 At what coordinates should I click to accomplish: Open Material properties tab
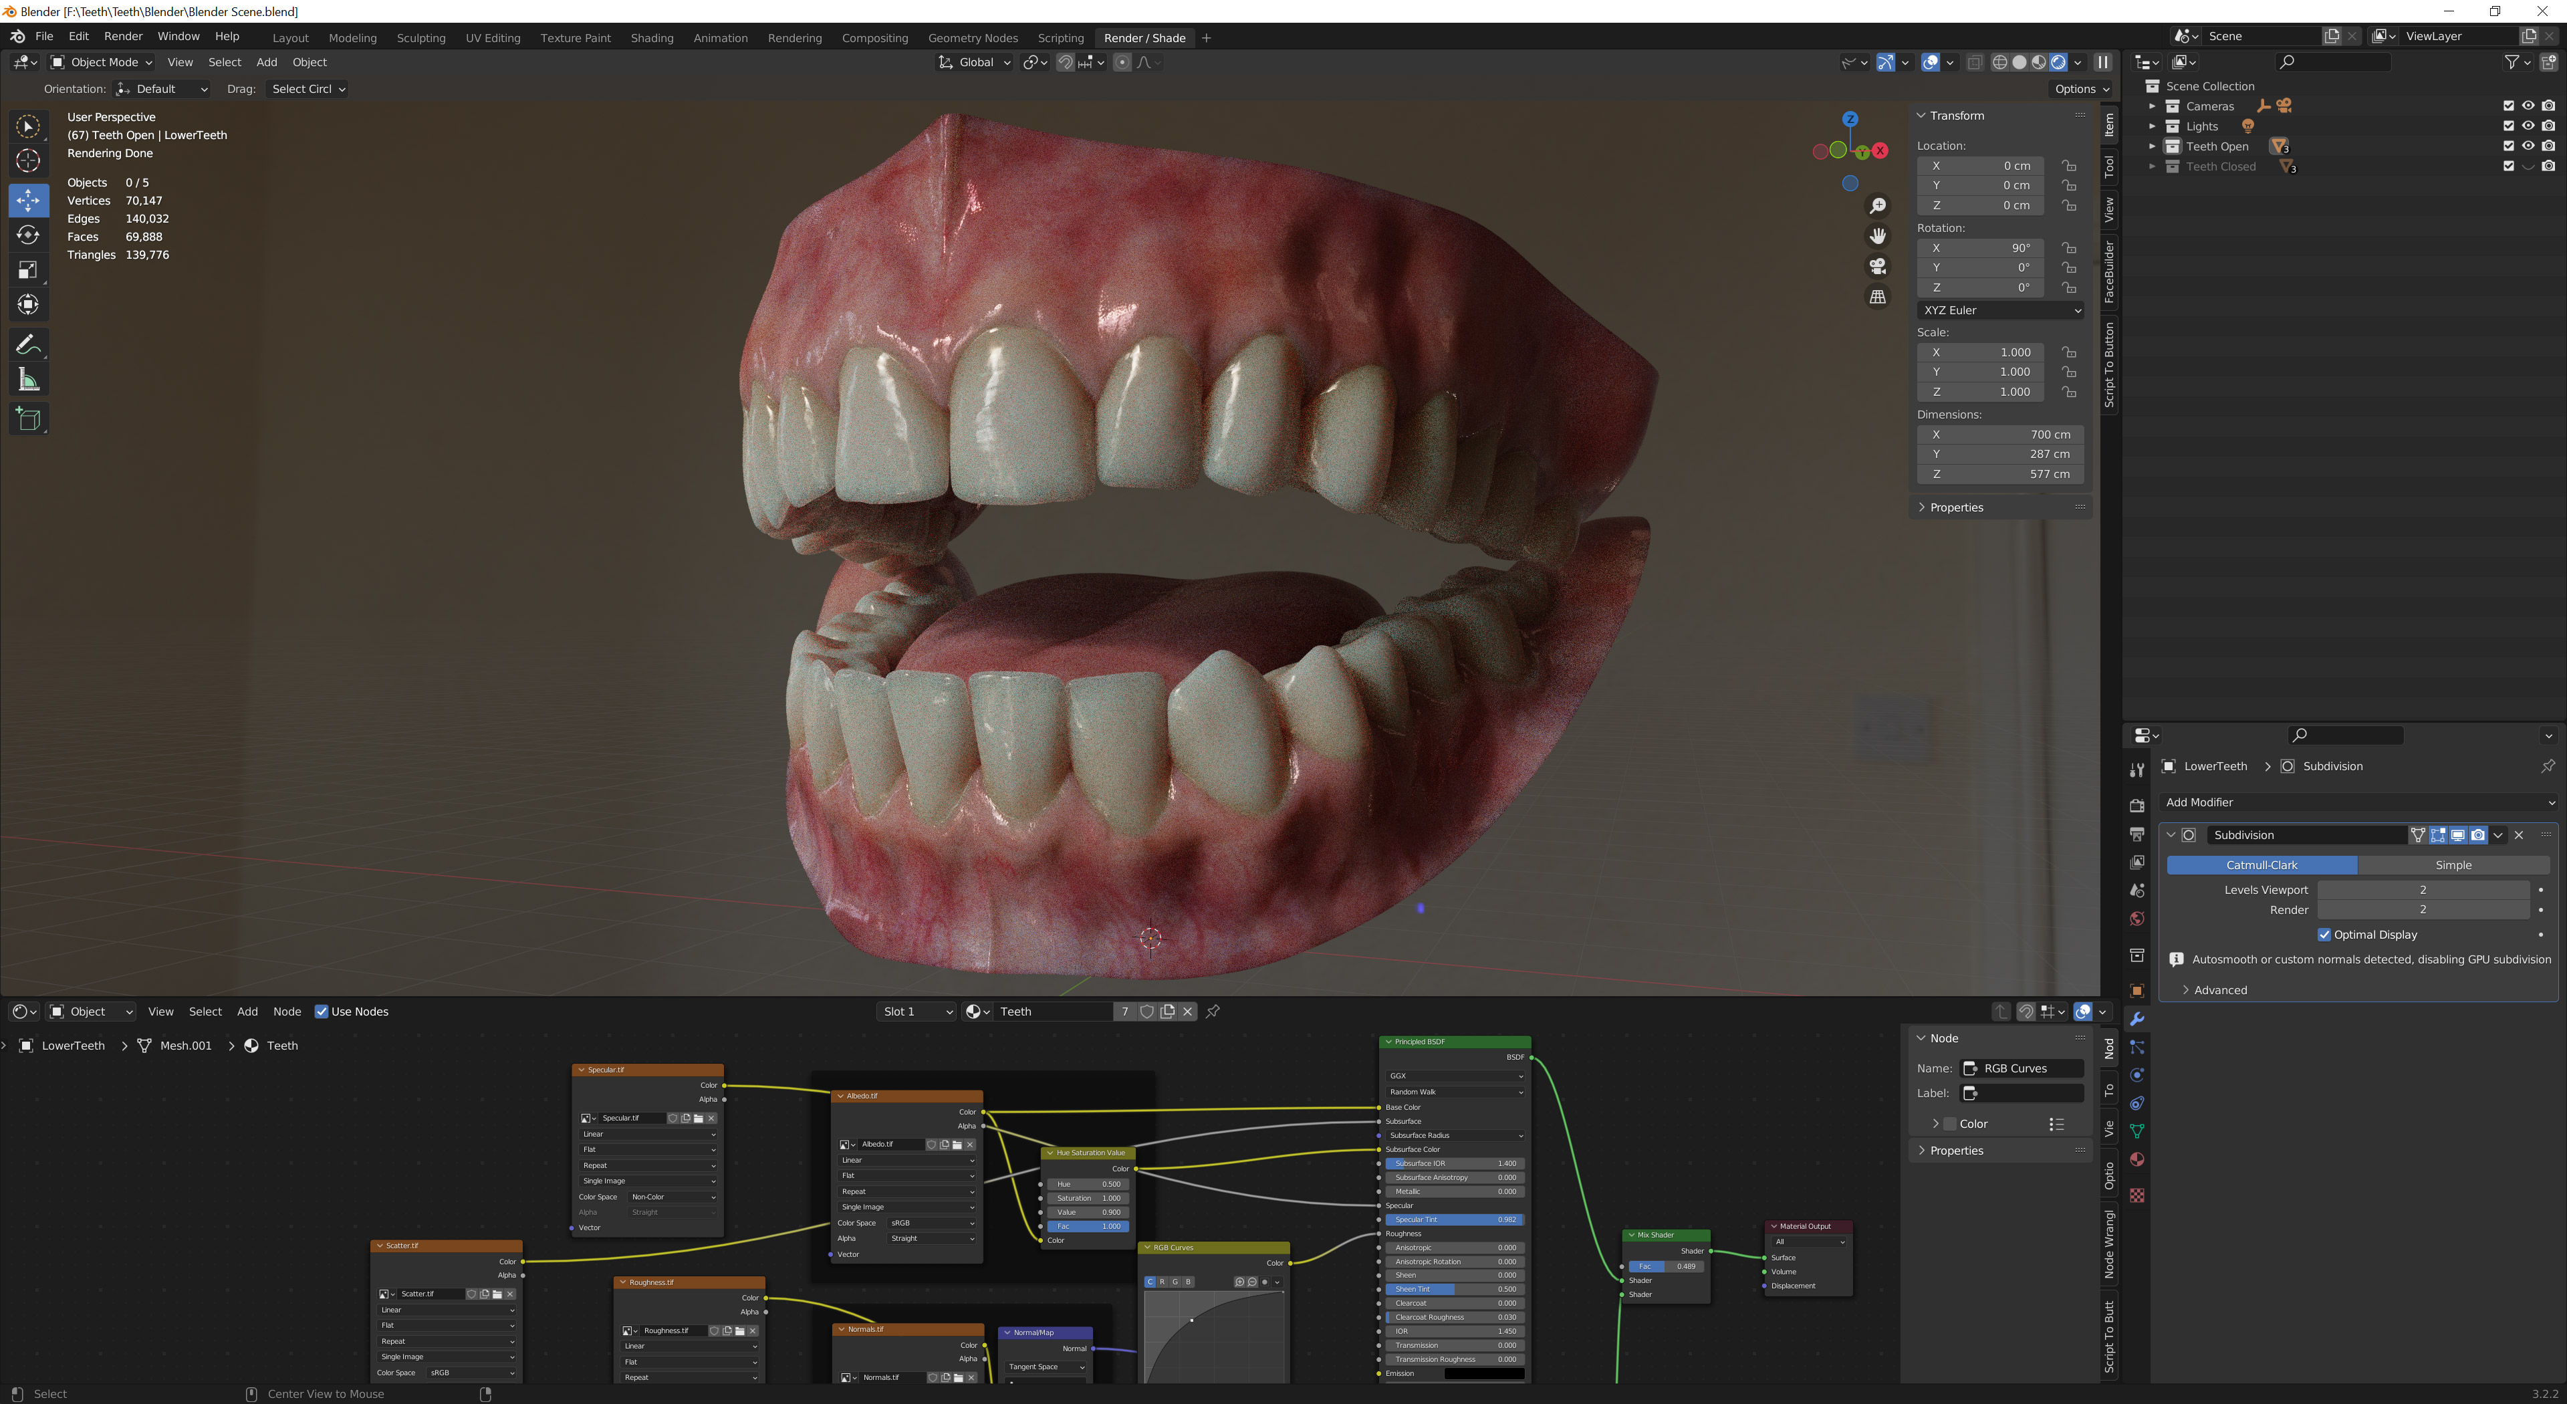click(x=2136, y=1159)
